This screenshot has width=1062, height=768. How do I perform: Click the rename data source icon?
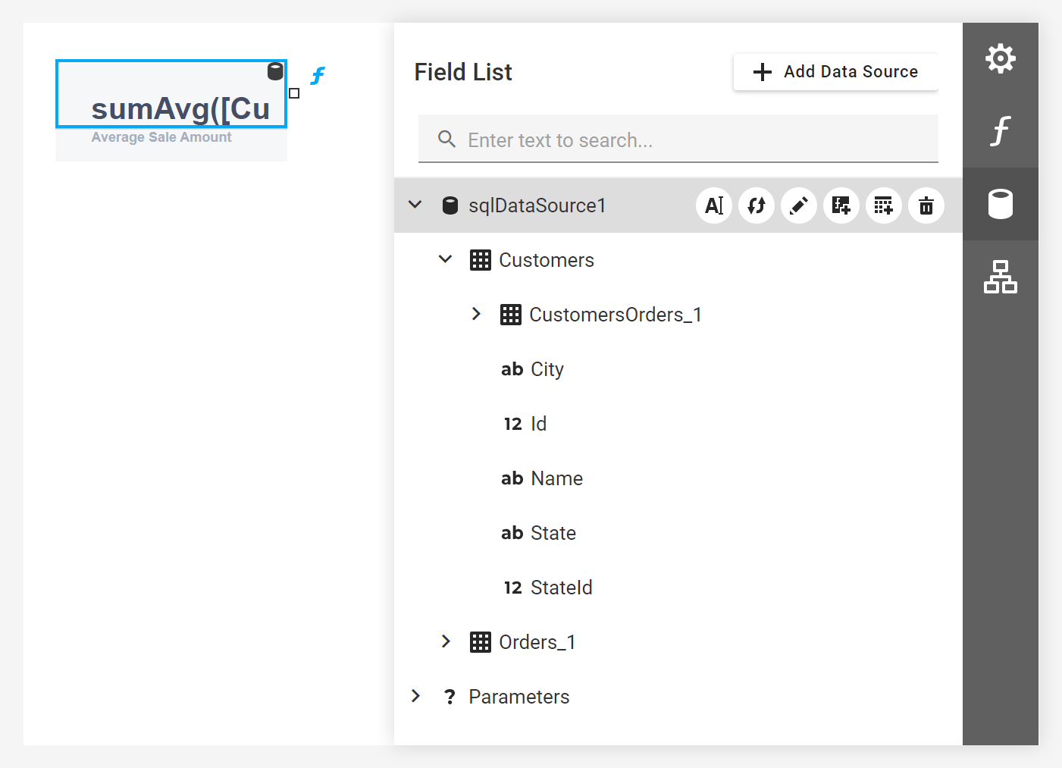[714, 205]
